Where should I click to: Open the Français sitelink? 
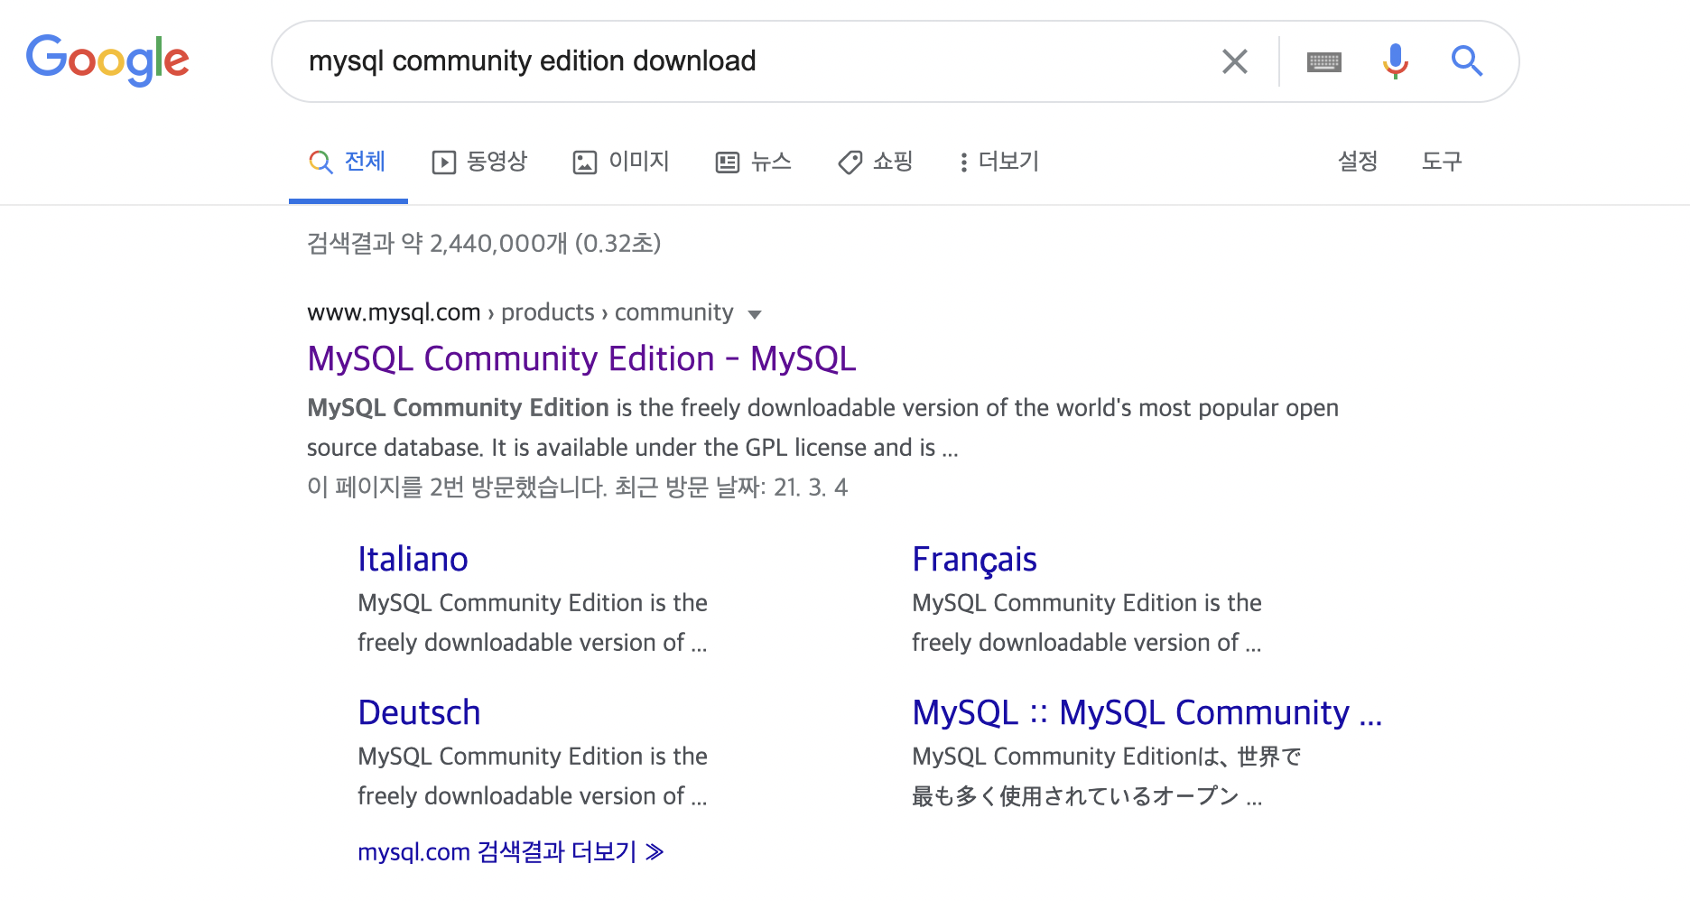(974, 559)
